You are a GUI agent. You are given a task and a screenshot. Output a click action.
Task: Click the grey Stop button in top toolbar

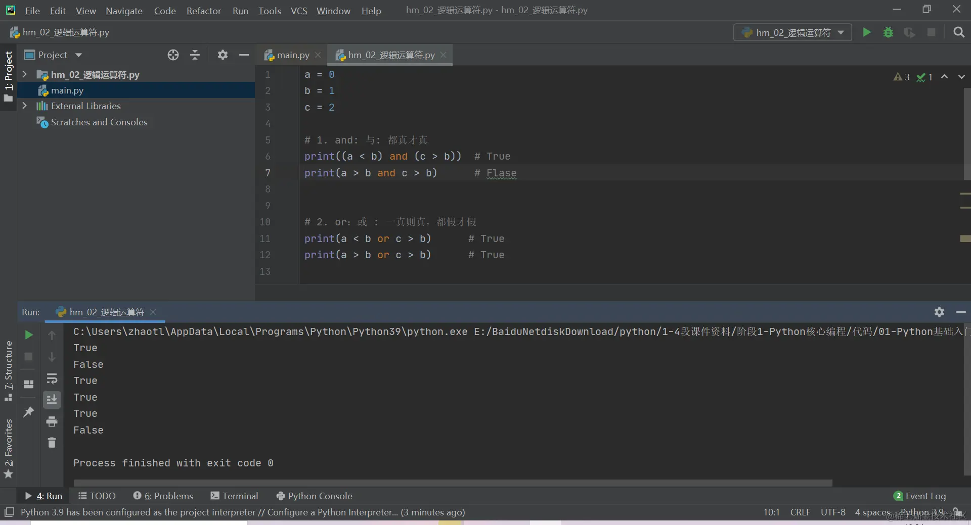[931, 32]
